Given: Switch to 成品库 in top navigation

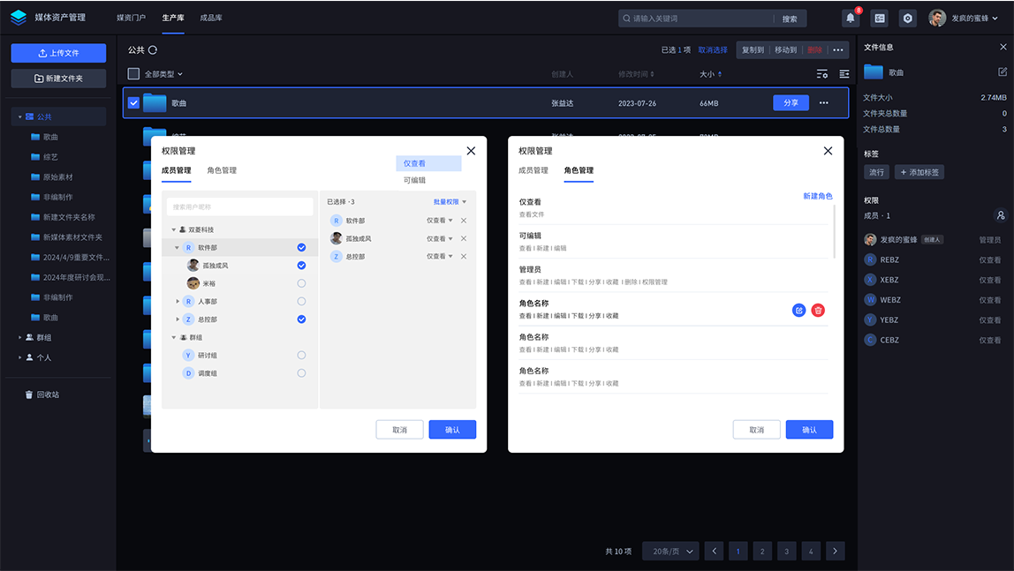Looking at the screenshot, I should click(x=211, y=18).
